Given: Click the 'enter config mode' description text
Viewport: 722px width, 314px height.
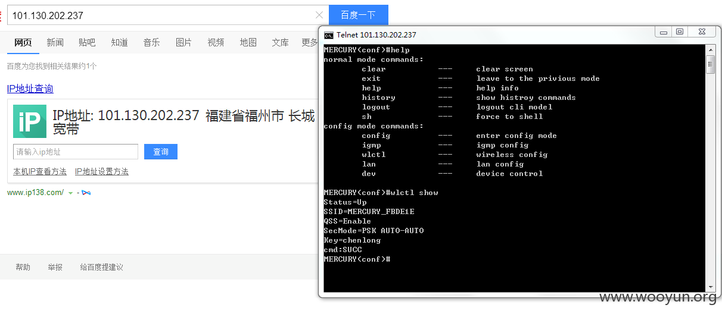Looking at the screenshot, I should pyautogui.click(x=517, y=136).
